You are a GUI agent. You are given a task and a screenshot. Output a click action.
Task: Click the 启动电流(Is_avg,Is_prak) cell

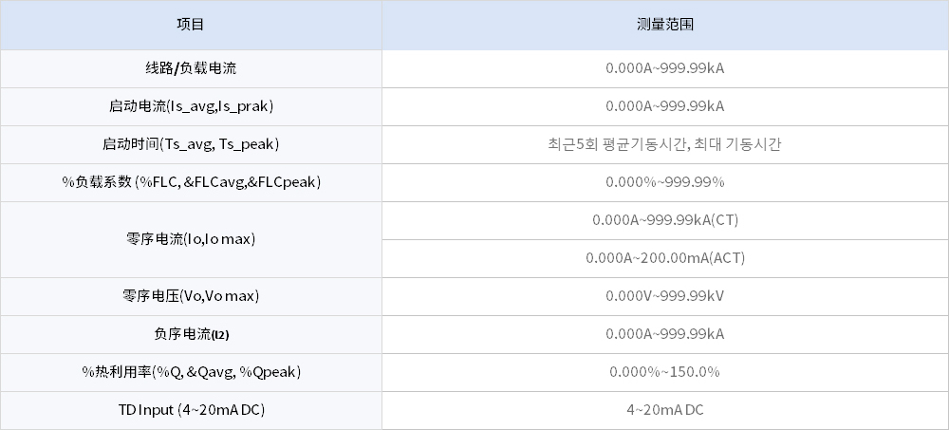(x=191, y=106)
